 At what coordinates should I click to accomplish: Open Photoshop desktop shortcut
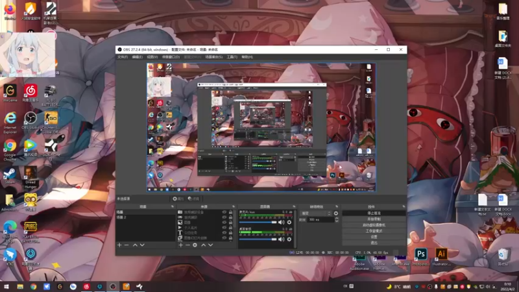[x=420, y=257]
